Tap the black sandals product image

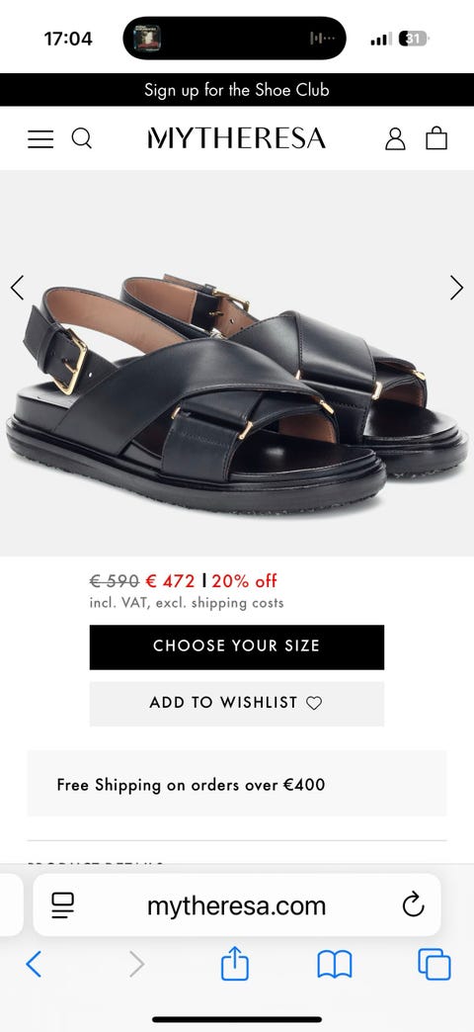click(x=237, y=393)
